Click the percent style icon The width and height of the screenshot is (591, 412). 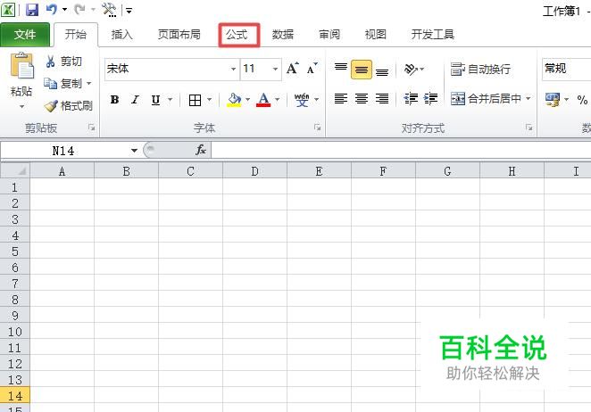582,100
